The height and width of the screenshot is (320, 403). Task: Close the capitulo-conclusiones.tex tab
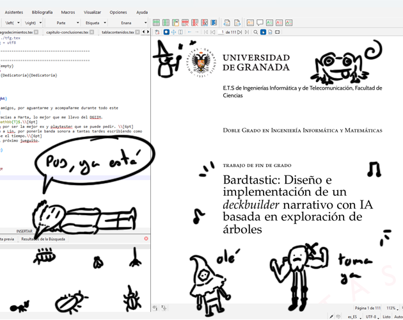(x=91, y=32)
